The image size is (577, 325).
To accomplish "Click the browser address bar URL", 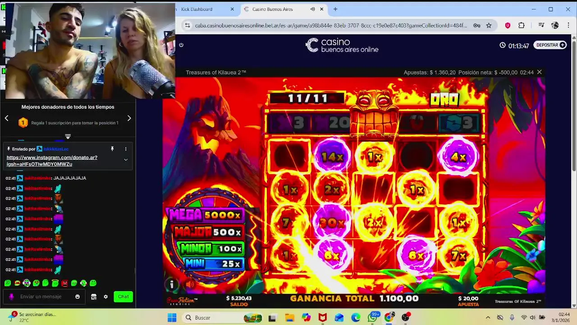I will 331,26.
